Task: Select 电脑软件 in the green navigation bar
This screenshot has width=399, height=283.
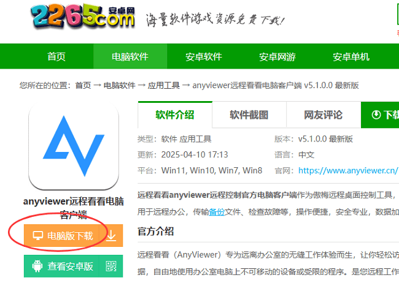Action: click(130, 57)
